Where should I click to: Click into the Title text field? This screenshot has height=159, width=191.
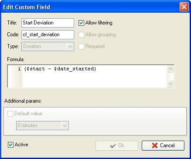click(48, 23)
